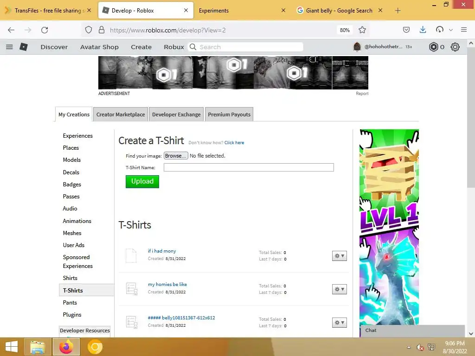Click the Firefox taskbar icon
Screen dimensions: 475x356
point(66,347)
